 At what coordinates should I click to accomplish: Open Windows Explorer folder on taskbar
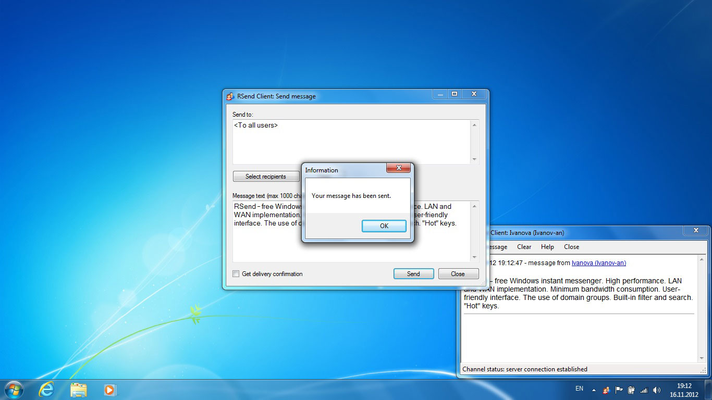(79, 389)
